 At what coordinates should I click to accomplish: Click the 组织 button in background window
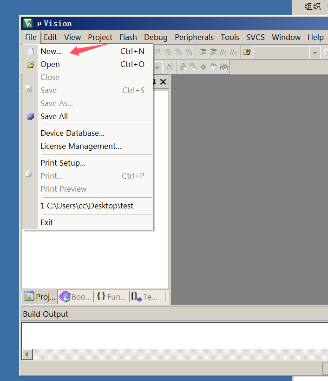click(313, 7)
